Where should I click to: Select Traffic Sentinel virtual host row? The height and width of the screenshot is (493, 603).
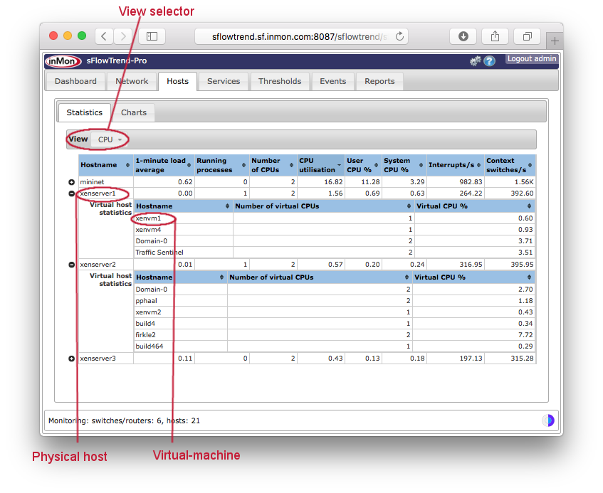334,252
